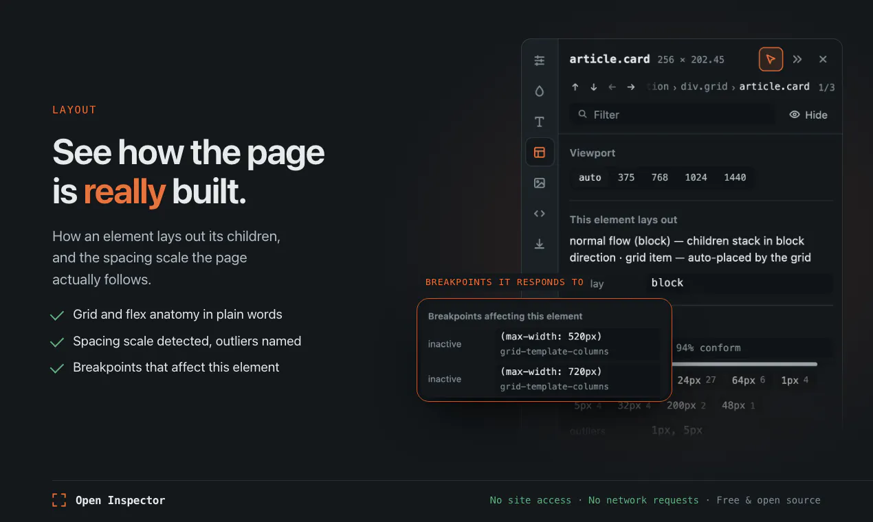Click the No network requests text
Screen dimensions: 873x522
pyautogui.click(x=643, y=500)
